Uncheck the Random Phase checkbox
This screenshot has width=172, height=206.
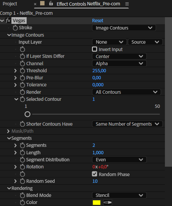(x=94, y=174)
